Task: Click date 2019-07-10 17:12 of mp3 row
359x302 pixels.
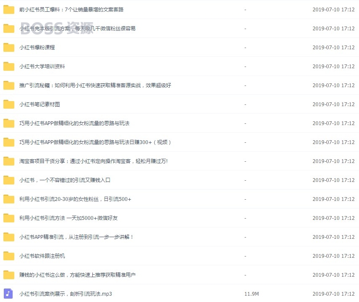Action: click(334, 294)
